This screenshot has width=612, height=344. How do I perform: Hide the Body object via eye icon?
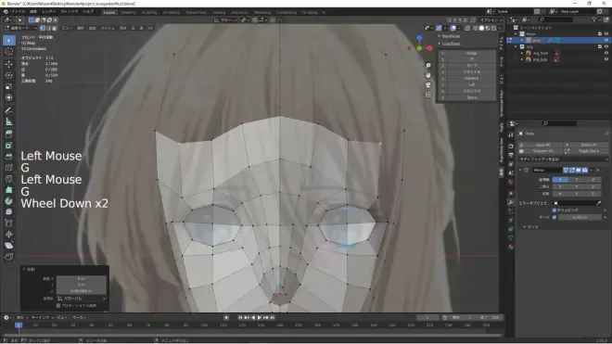click(x=606, y=40)
